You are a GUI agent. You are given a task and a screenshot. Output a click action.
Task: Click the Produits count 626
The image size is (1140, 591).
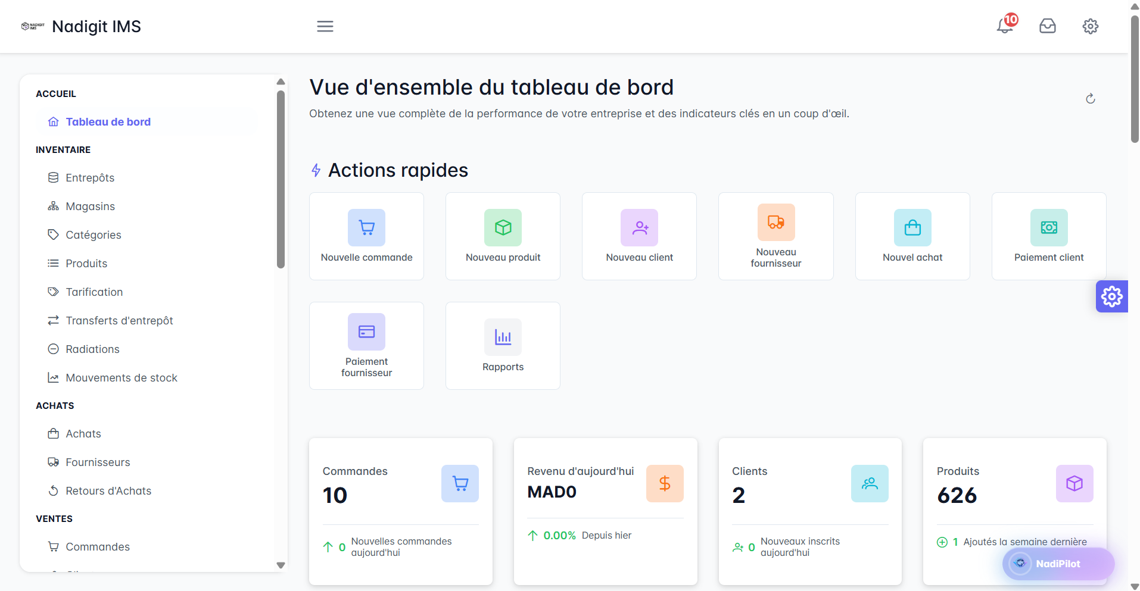click(x=957, y=495)
